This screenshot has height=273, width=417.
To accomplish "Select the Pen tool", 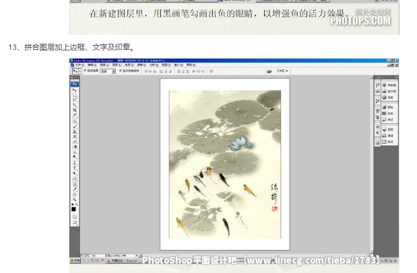I will [75, 163].
